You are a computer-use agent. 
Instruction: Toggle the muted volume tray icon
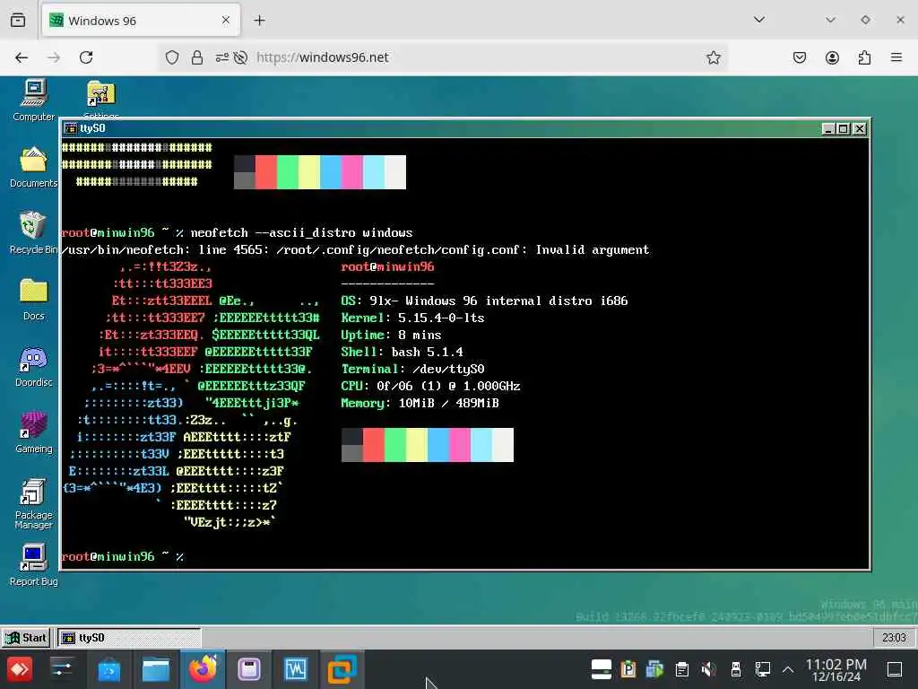click(x=708, y=669)
